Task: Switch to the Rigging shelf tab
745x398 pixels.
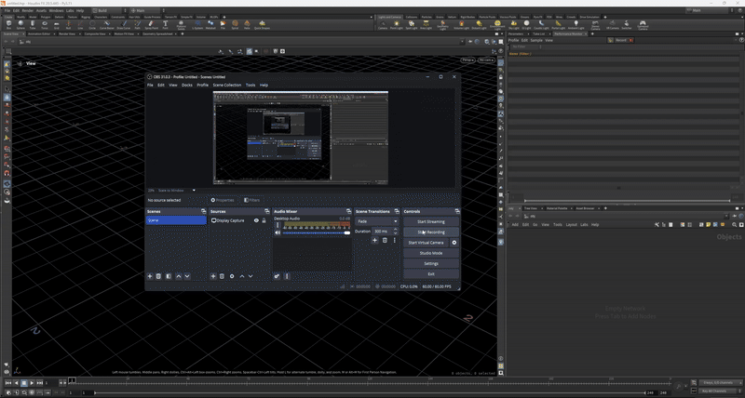Action: 86,17
